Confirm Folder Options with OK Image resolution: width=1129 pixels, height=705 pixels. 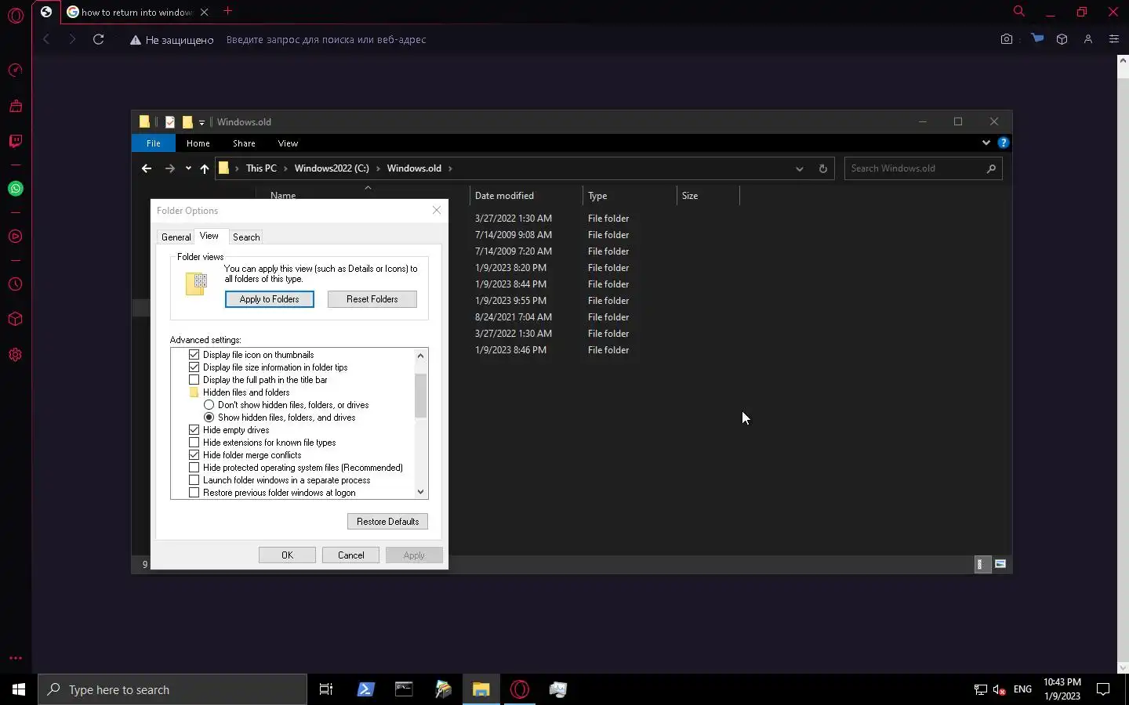288,555
